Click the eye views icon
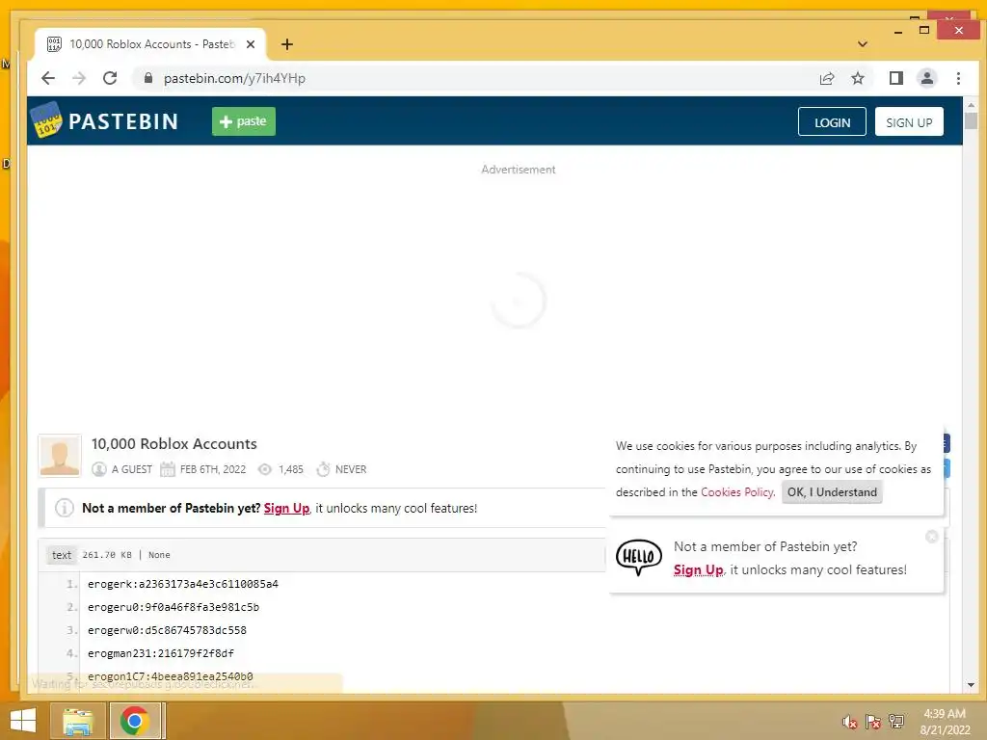Screen dimensions: 987x740 265,469
